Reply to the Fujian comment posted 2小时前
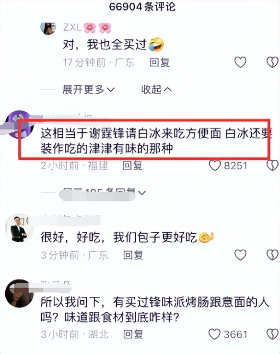The image size is (280, 354). point(132,165)
